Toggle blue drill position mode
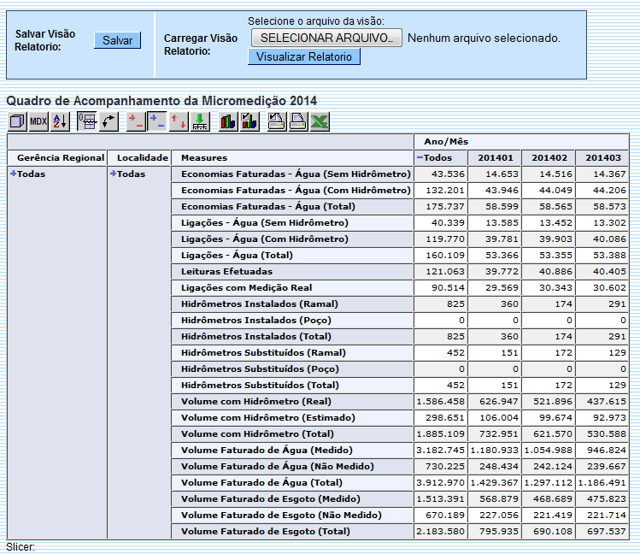Screen dimensions: 640x554 [x=156, y=121]
